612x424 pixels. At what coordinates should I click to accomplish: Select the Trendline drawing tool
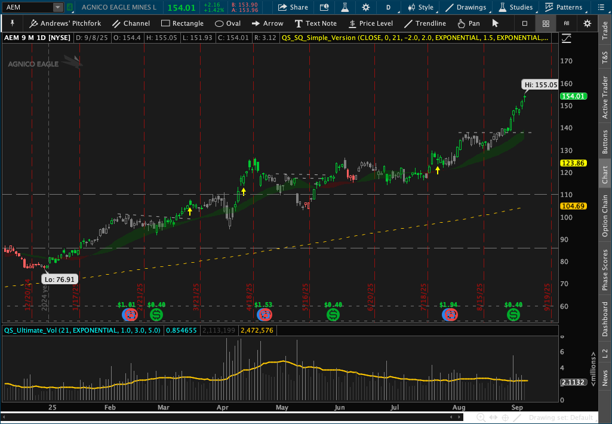pos(425,23)
